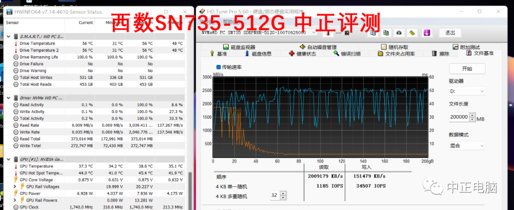Click the 开始 start button
The image size is (514, 210).
pos(467,69)
